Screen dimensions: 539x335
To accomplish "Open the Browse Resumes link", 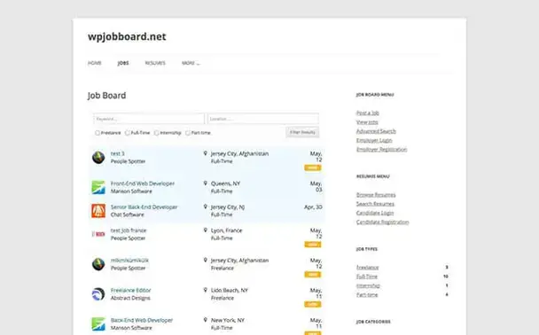I will (376, 195).
